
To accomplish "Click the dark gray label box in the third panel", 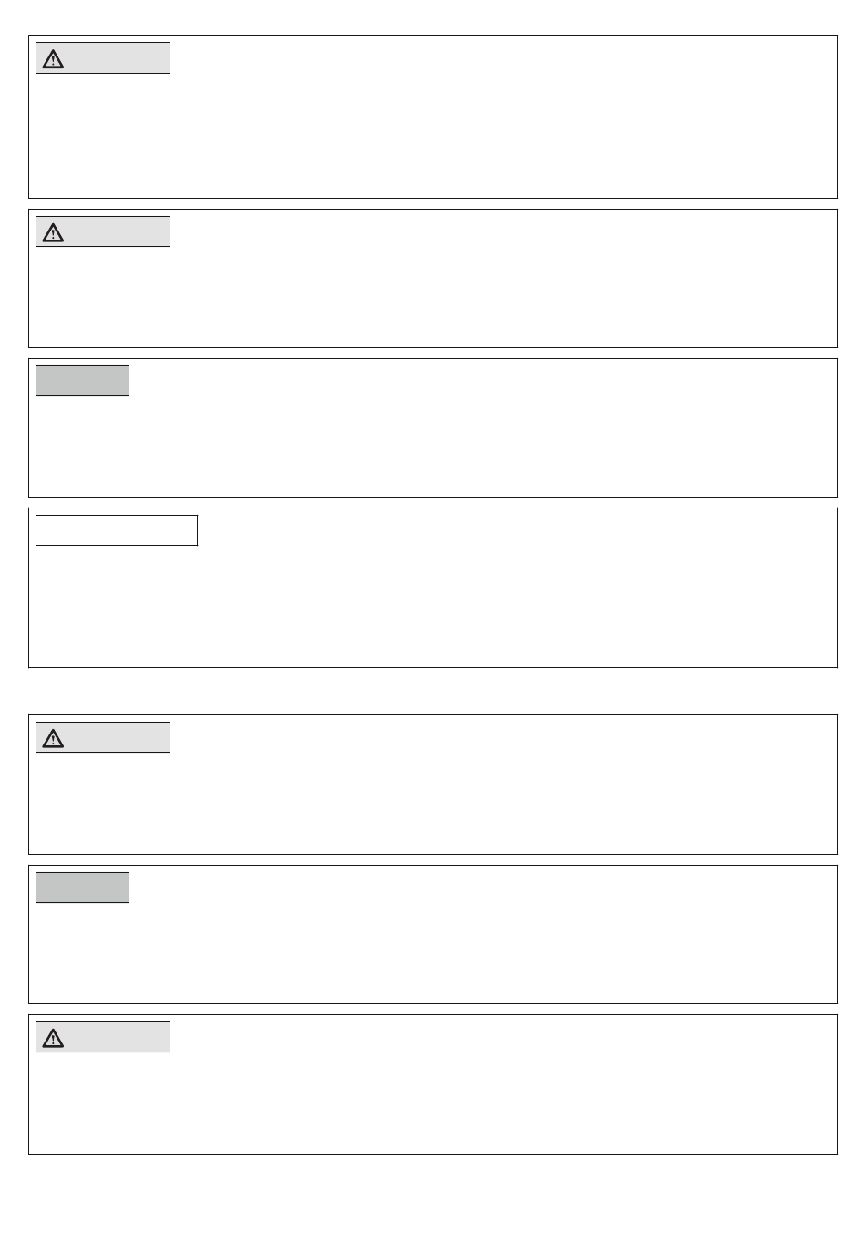I will (x=82, y=381).
